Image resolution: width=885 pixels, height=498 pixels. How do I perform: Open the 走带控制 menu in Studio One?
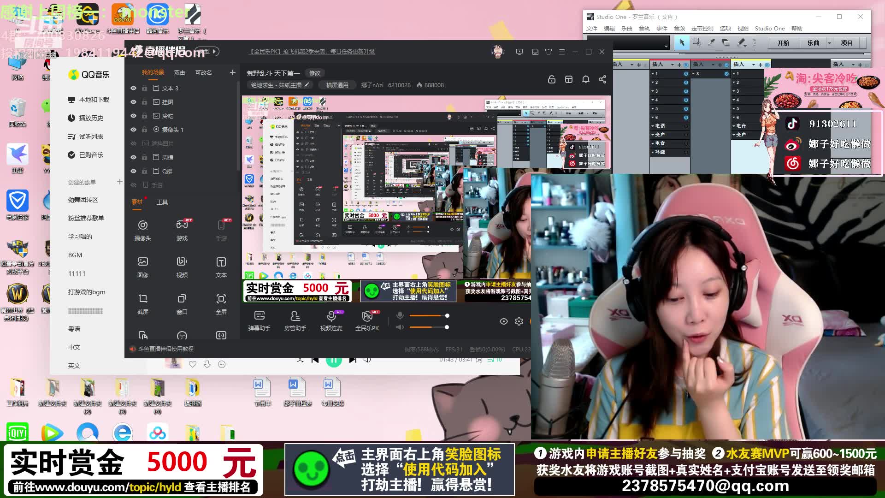click(x=702, y=29)
